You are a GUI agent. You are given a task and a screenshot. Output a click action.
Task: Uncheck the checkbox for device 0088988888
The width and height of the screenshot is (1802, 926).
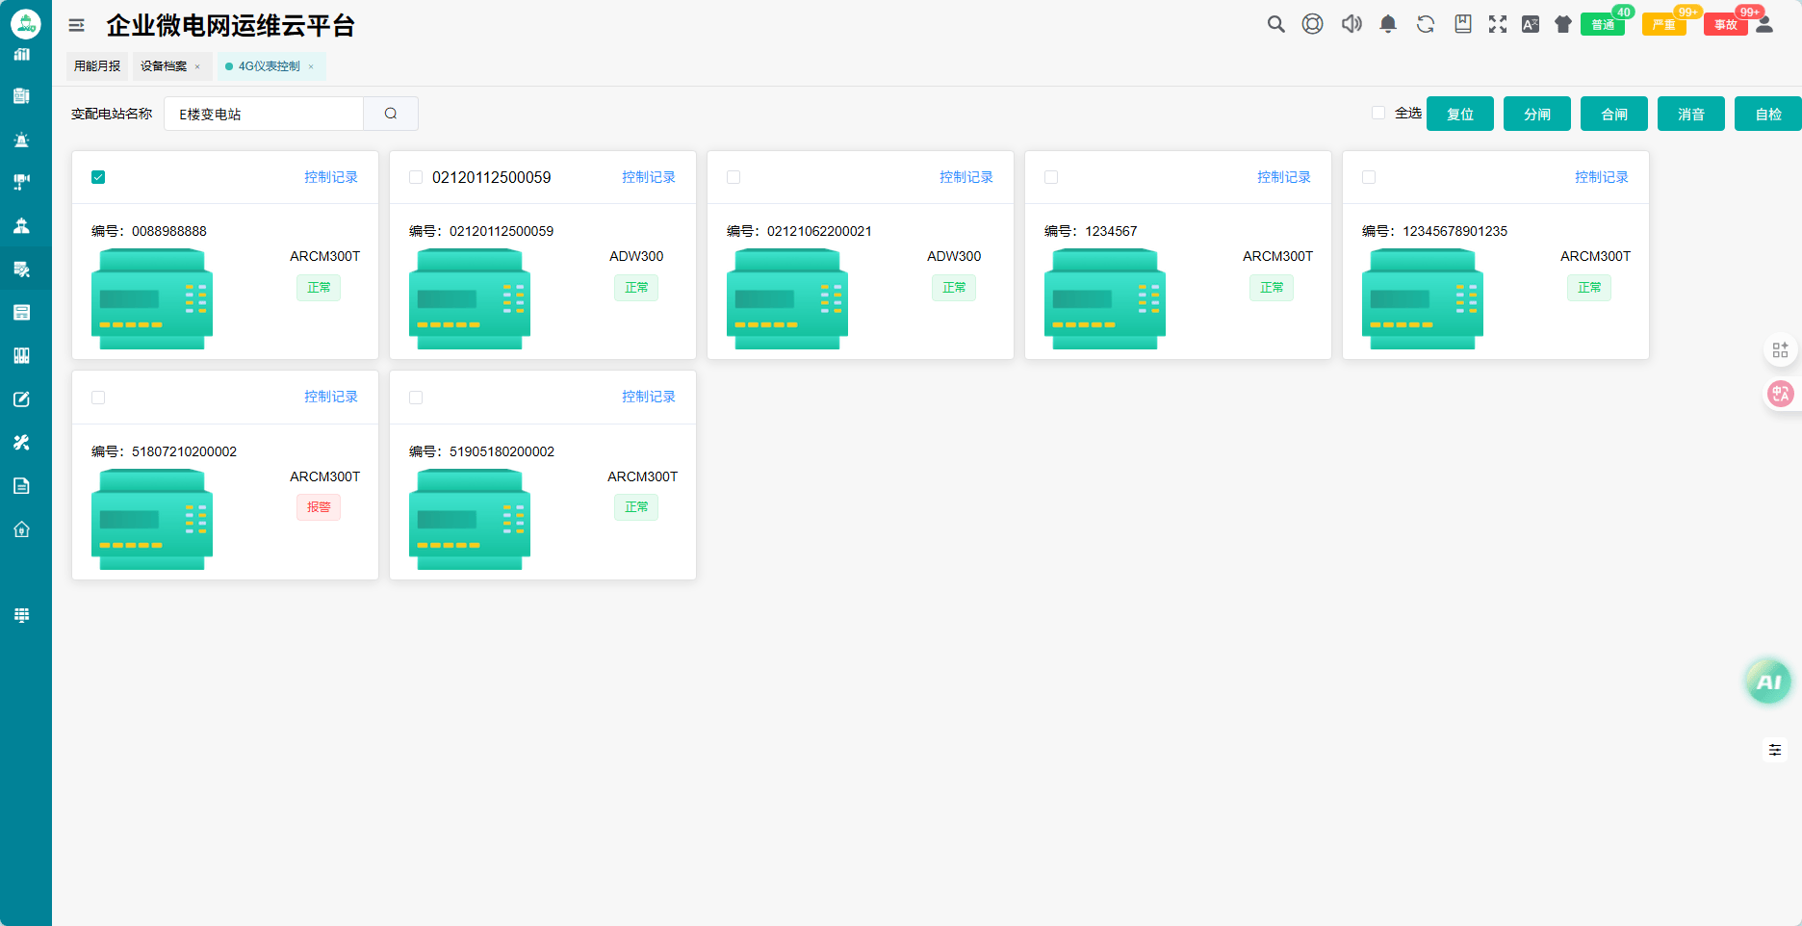coord(98,177)
